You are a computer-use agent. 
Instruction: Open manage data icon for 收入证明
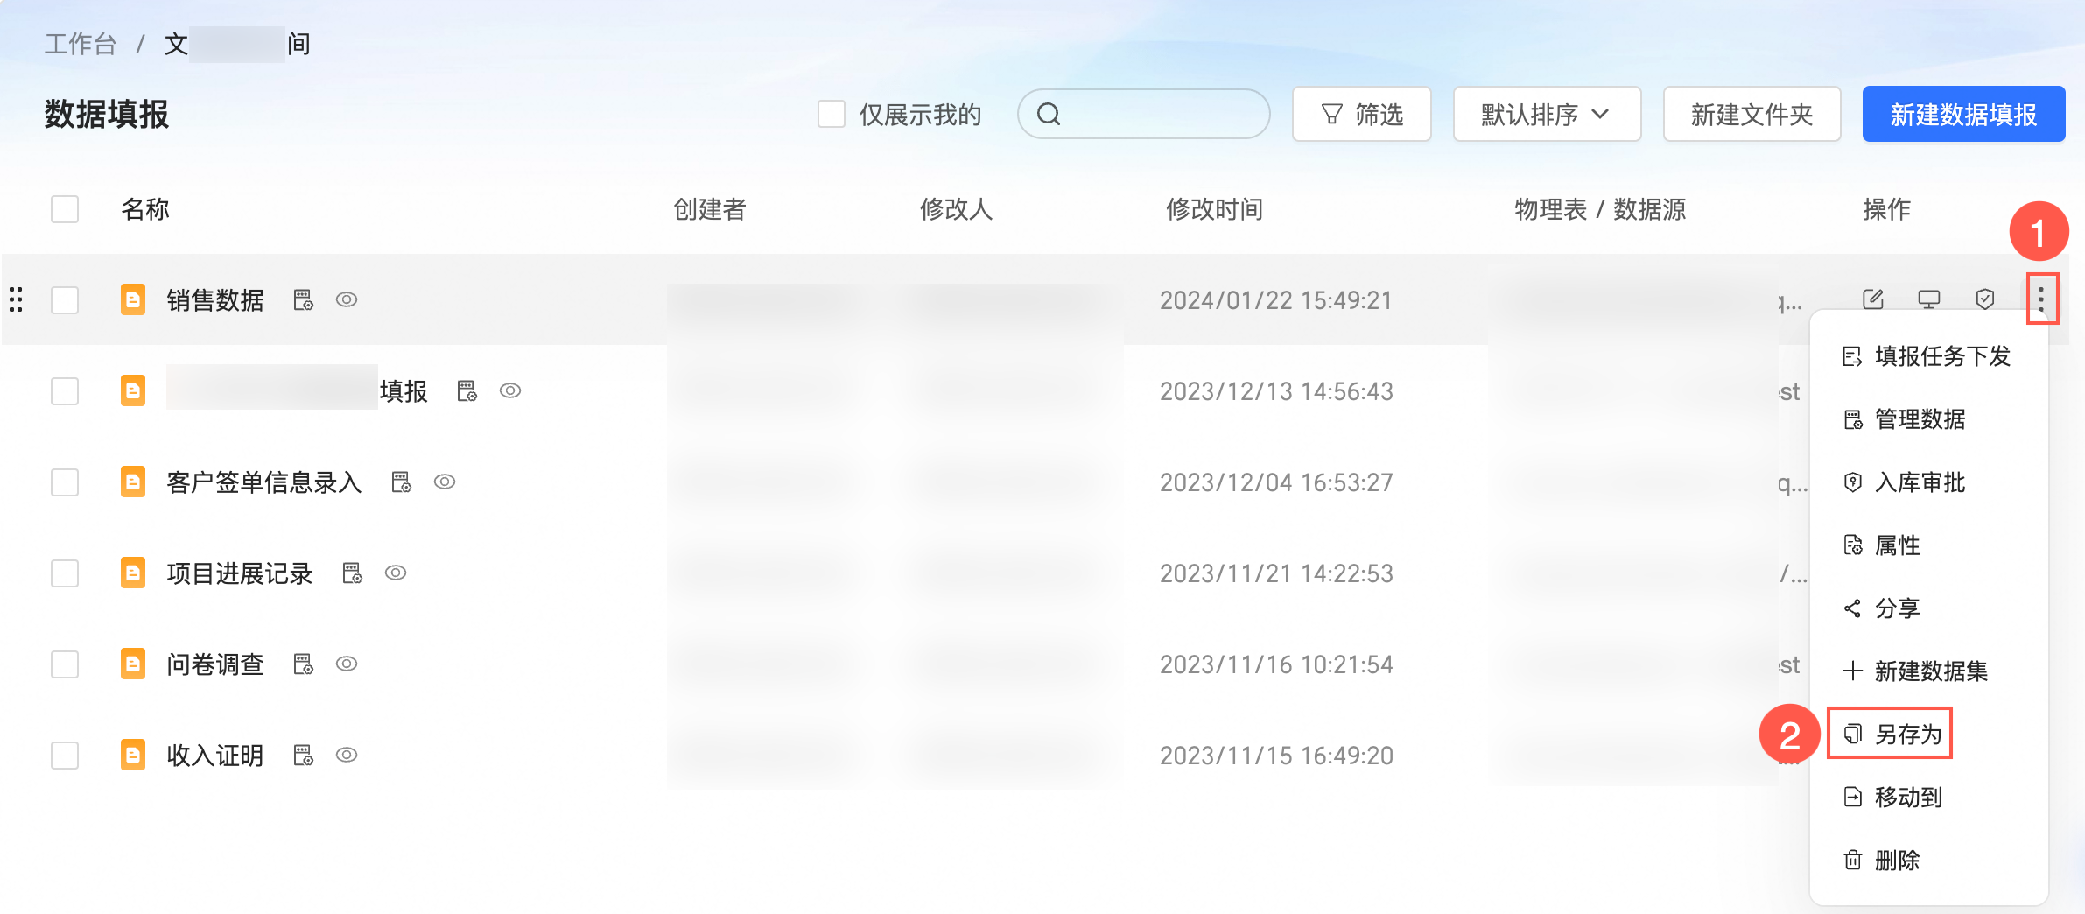tap(303, 756)
